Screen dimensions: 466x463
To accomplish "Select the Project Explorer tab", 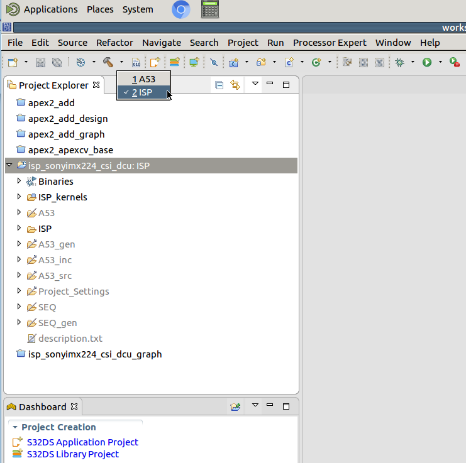I will 53,85.
